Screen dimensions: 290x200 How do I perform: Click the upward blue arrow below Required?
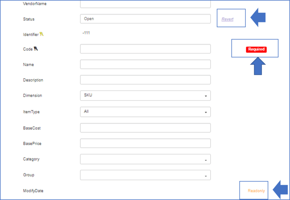[x=258, y=66]
